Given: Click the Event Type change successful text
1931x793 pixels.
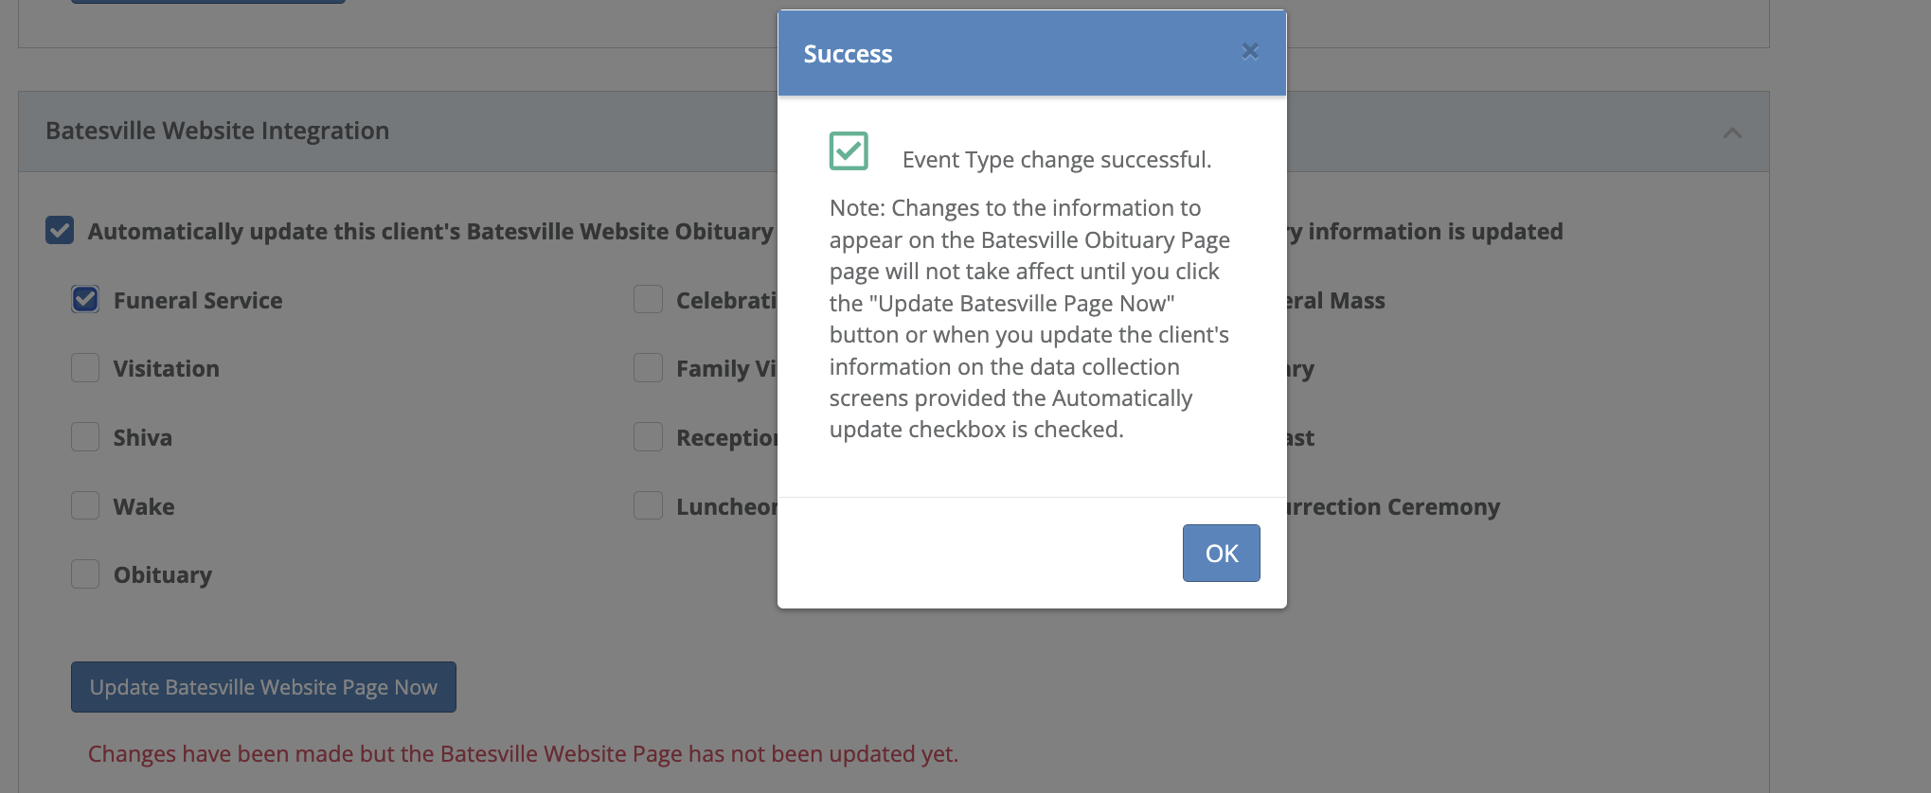Looking at the screenshot, I should point(1056,160).
